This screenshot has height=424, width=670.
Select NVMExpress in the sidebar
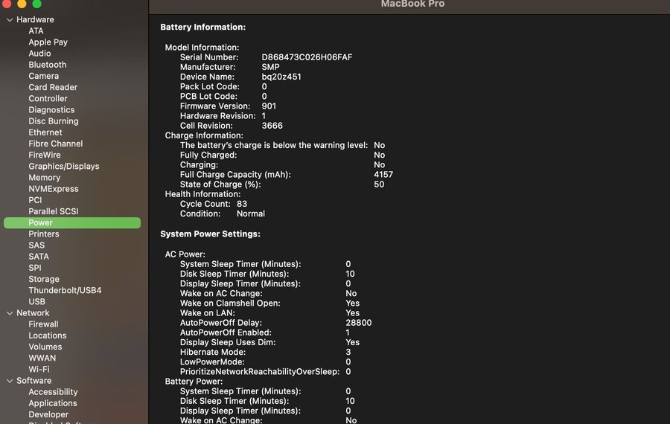(54, 189)
